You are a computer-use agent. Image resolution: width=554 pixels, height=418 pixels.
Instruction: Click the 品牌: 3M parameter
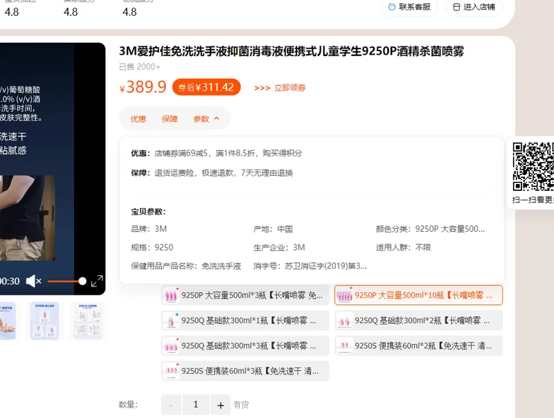pos(149,229)
